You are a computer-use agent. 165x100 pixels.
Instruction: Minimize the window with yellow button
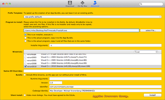(7, 4)
